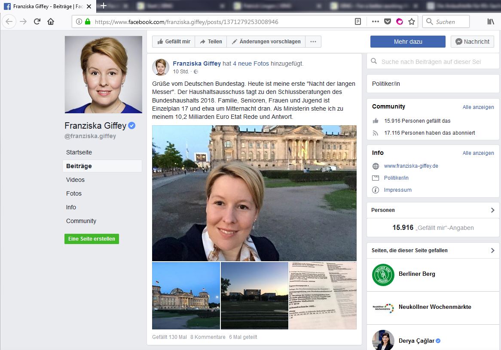Bookmark this page with the star icon
Viewport: 501px width, 350px height.
coord(412,22)
